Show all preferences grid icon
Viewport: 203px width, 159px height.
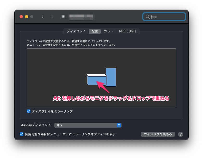tap(63, 17)
